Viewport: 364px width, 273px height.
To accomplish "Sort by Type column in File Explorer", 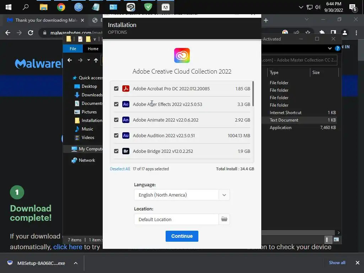I will (274, 73).
